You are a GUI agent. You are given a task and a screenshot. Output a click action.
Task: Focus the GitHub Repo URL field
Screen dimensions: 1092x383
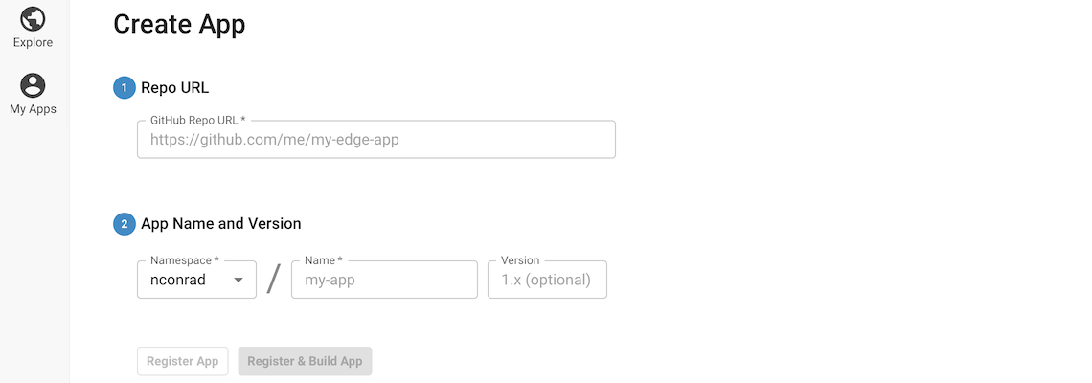(x=375, y=140)
